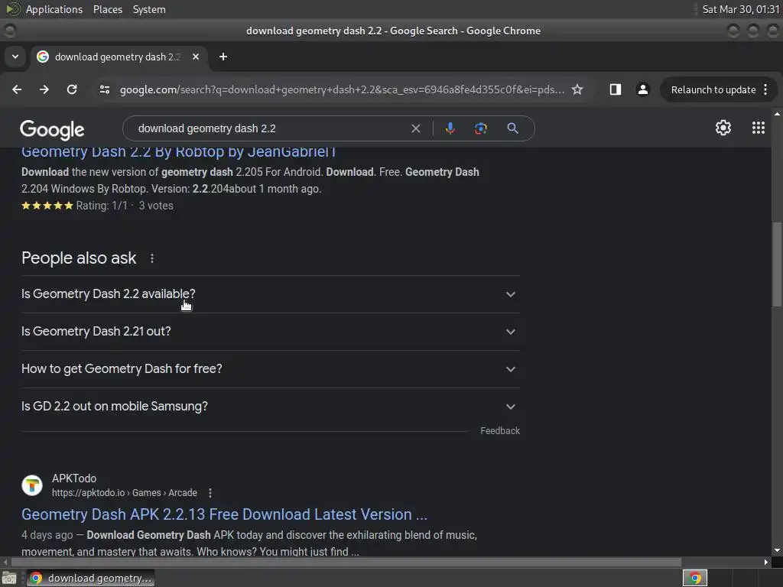
Task: Click the APKTodo site favicon
Action: click(32, 485)
